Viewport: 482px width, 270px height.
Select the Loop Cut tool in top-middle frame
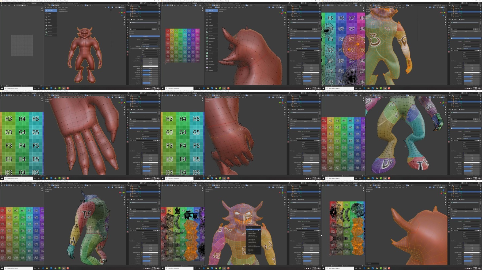pos(212,47)
